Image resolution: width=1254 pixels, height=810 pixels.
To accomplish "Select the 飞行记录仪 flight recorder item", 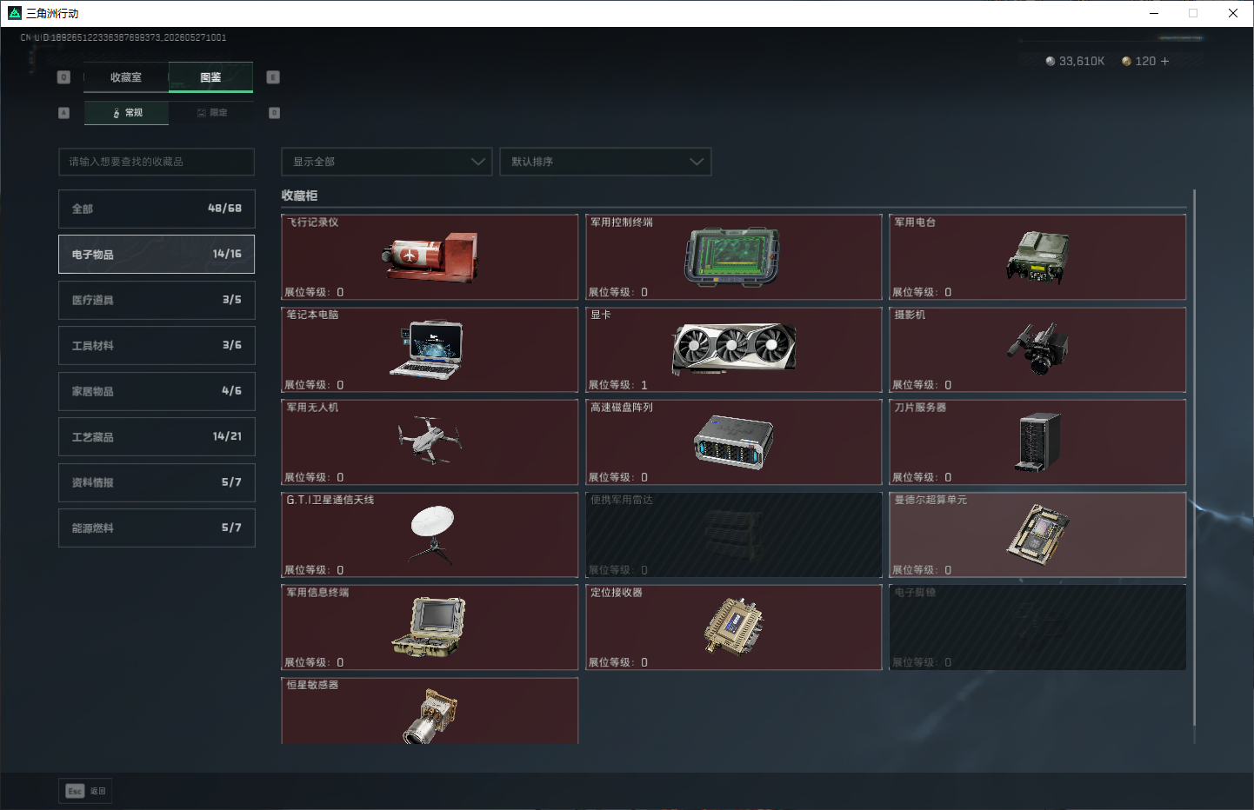I will [430, 257].
